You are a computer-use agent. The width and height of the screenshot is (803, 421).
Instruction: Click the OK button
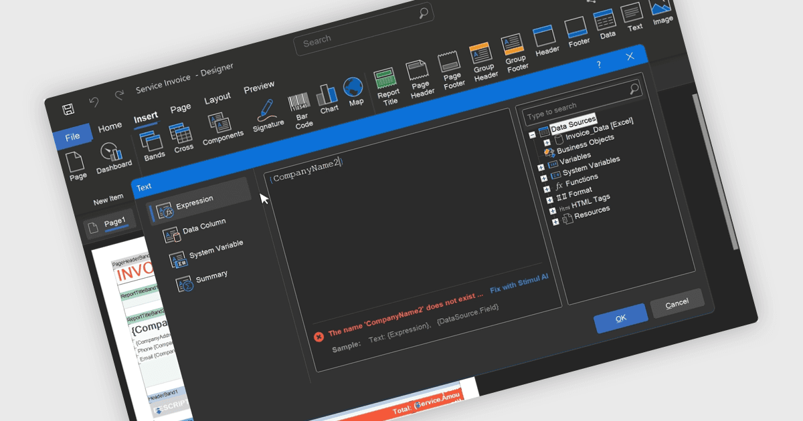coord(621,318)
